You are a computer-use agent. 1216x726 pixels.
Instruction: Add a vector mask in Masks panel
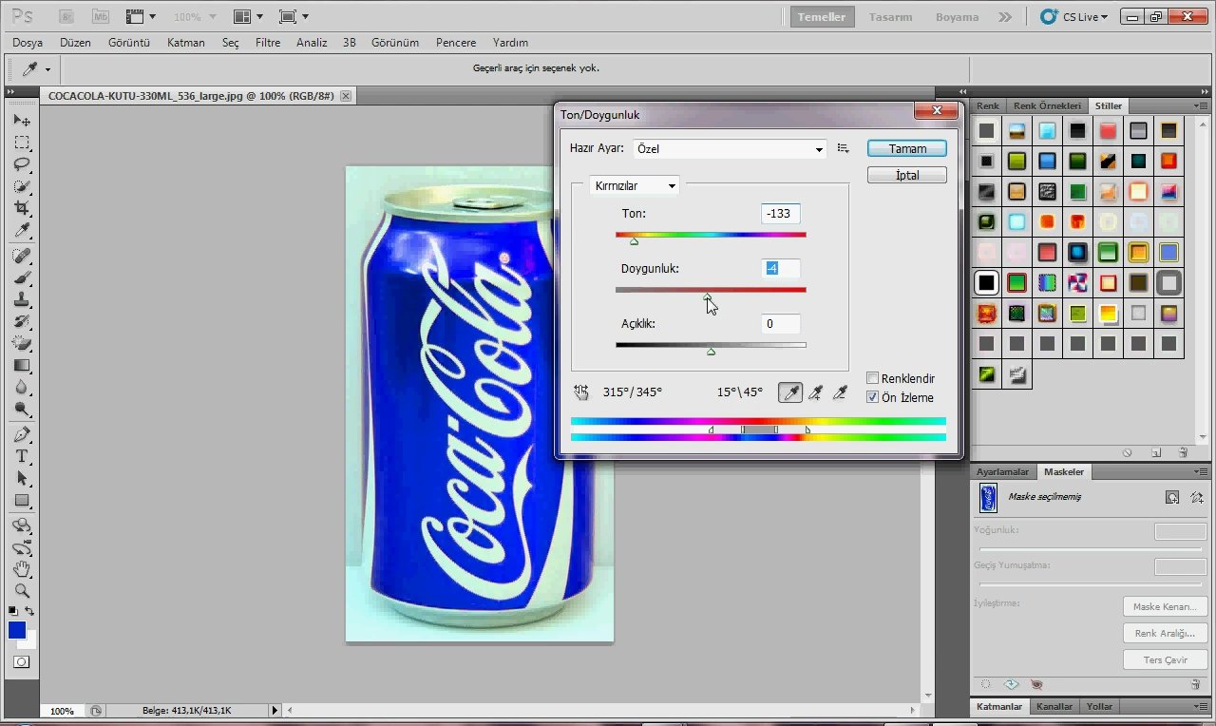[x=1196, y=497]
